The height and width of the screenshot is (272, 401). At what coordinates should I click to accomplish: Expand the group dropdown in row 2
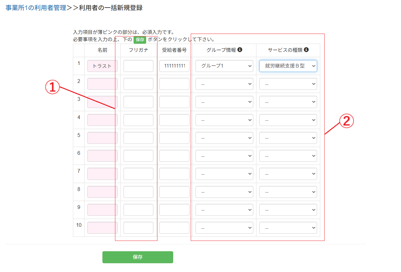[x=224, y=84]
